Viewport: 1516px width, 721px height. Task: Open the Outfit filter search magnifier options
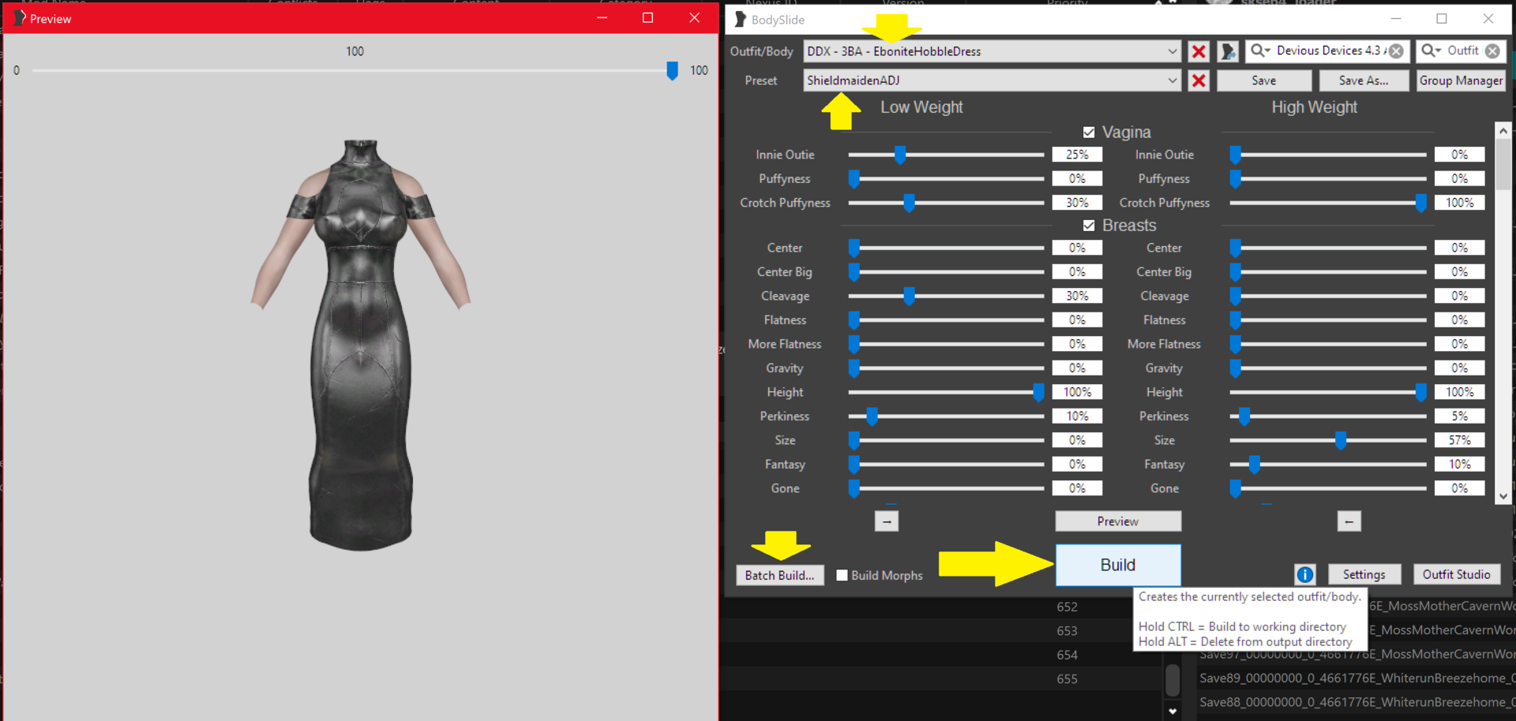(x=1431, y=50)
